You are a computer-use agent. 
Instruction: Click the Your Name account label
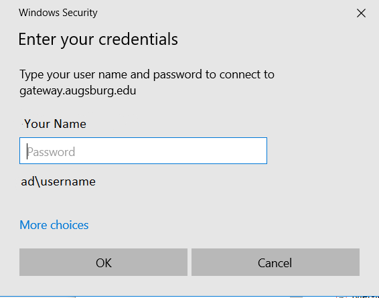[x=55, y=124]
